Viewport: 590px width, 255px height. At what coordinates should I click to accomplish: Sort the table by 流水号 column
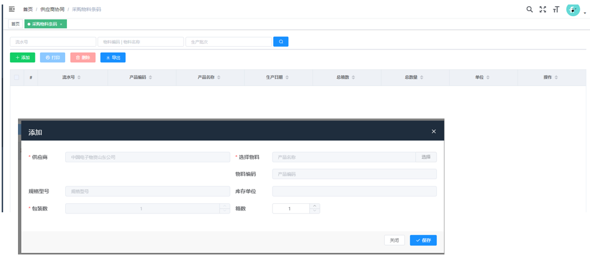pos(79,77)
